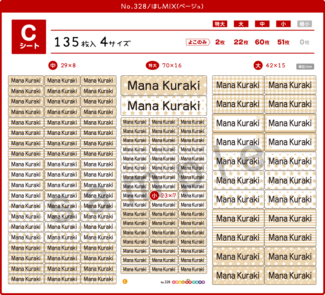Select the grey 極小 size badge
The width and height of the screenshot is (325, 295).
point(304,24)
